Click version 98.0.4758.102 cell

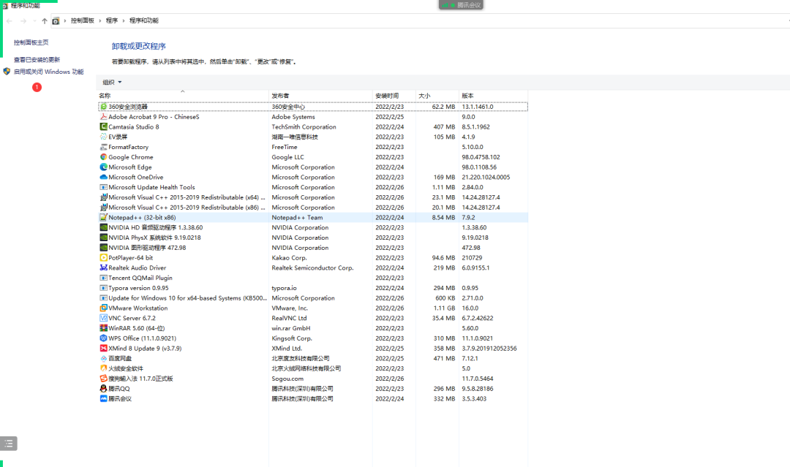coord(481,157)
